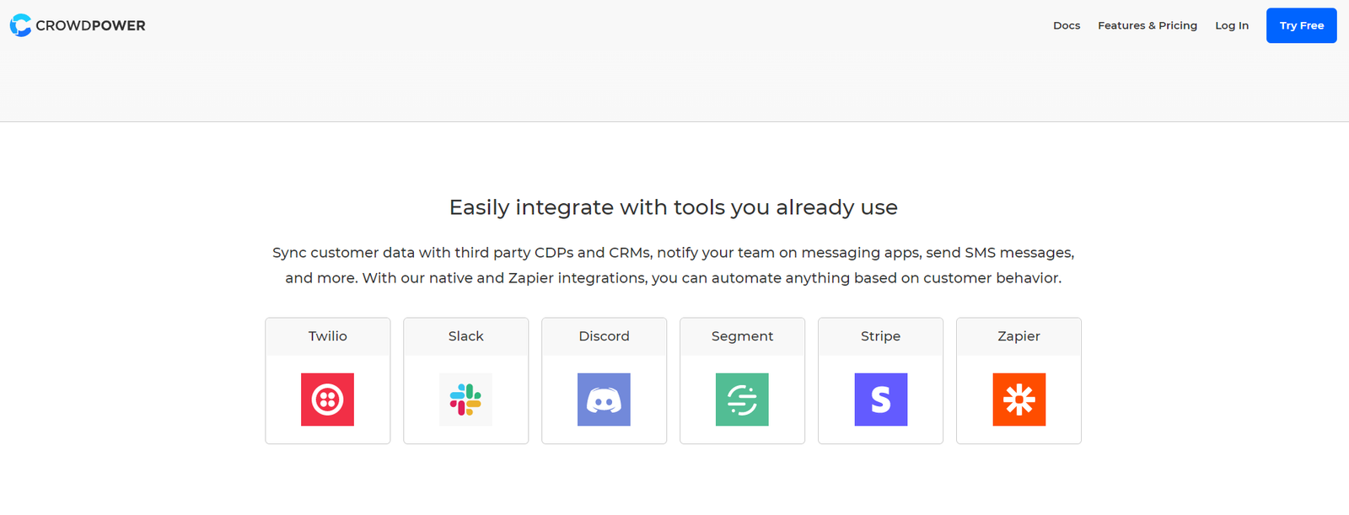The image size is (1349, 515).
Task: Click the red Twilio logo icon
Action: pyautogui.click(x=327, y=400)
